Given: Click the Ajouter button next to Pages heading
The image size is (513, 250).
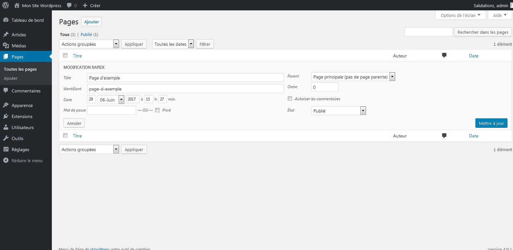Looking at the screenshot, I should (91, 22).
